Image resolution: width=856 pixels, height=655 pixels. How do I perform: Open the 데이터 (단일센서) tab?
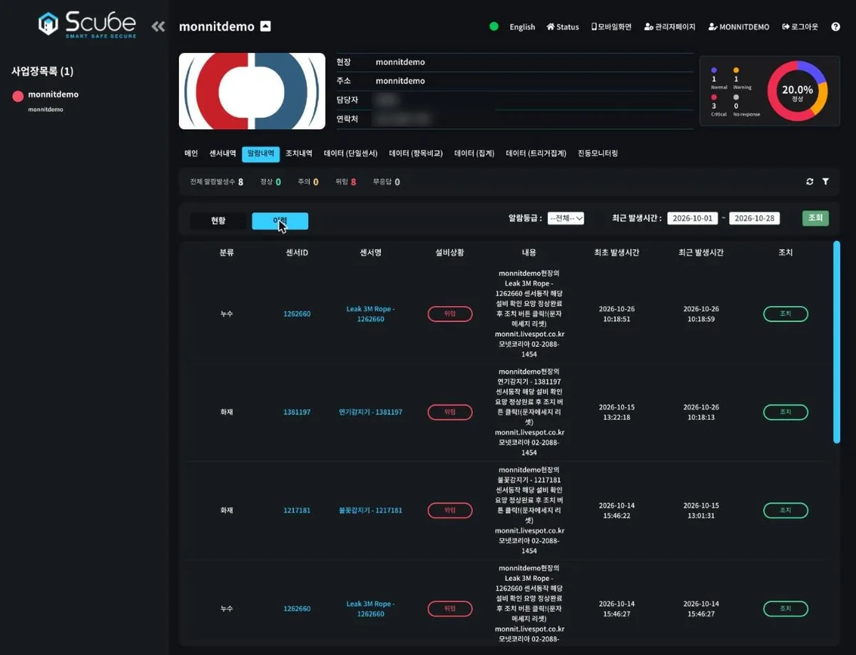(350, 153)
